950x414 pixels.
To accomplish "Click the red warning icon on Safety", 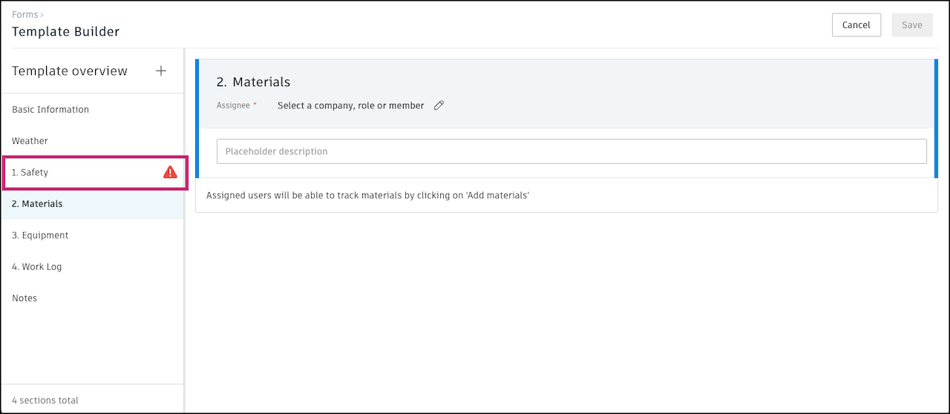I will [x=170, y=172].
